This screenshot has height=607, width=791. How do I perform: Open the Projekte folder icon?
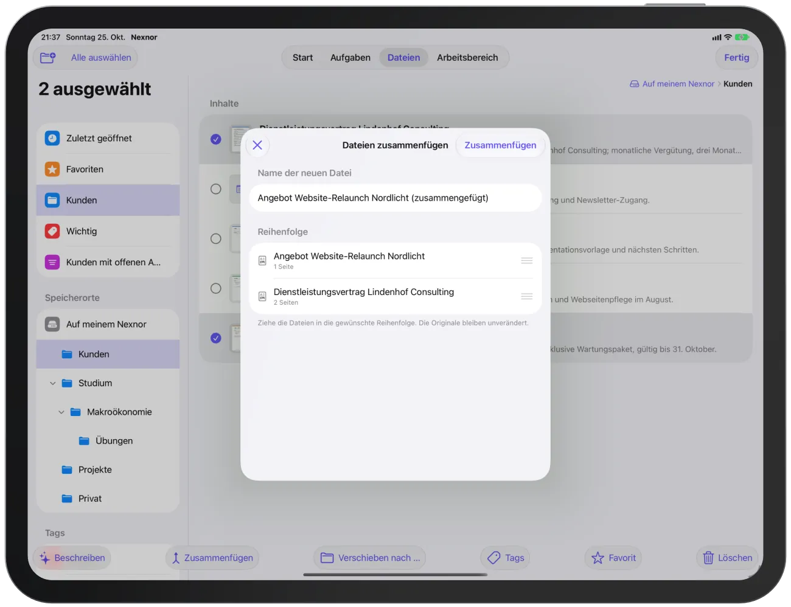tap(68, 470)
